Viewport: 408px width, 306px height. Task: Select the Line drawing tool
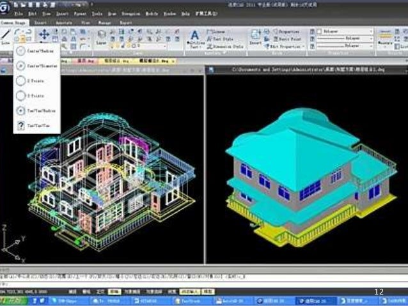point(5,37)
